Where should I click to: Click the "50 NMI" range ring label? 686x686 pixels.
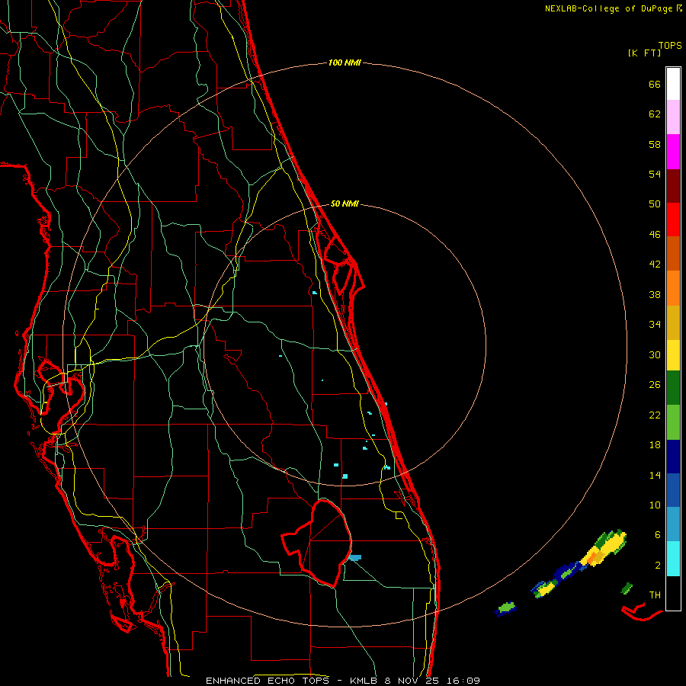pyautogui.click(x=345, y=204)
